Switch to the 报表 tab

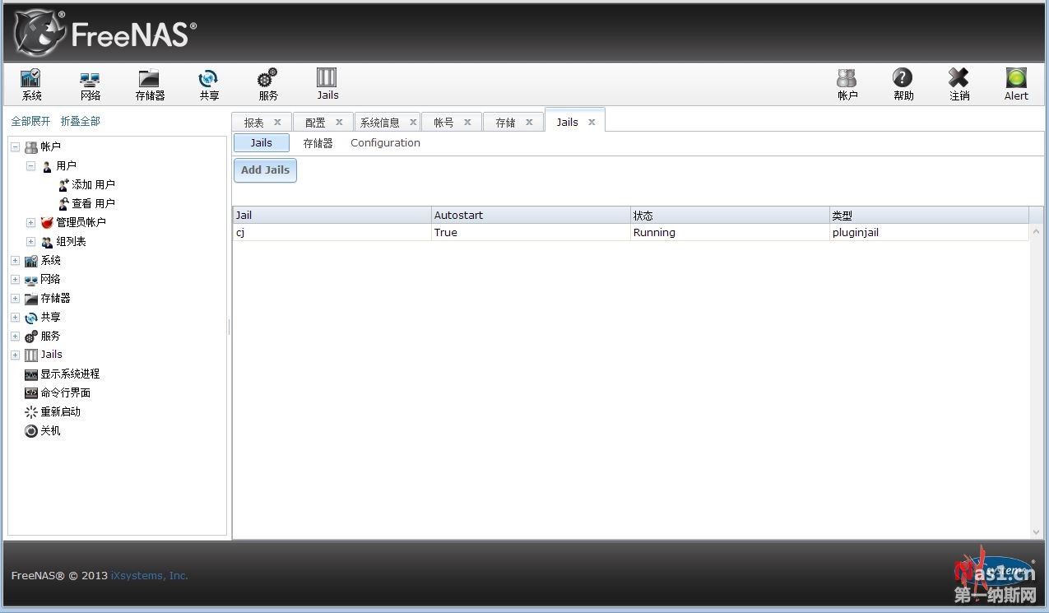pos(253,123)
